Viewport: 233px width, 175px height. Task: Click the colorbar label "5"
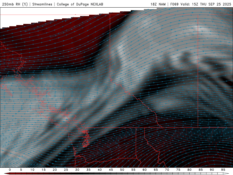tap(21, 170)
